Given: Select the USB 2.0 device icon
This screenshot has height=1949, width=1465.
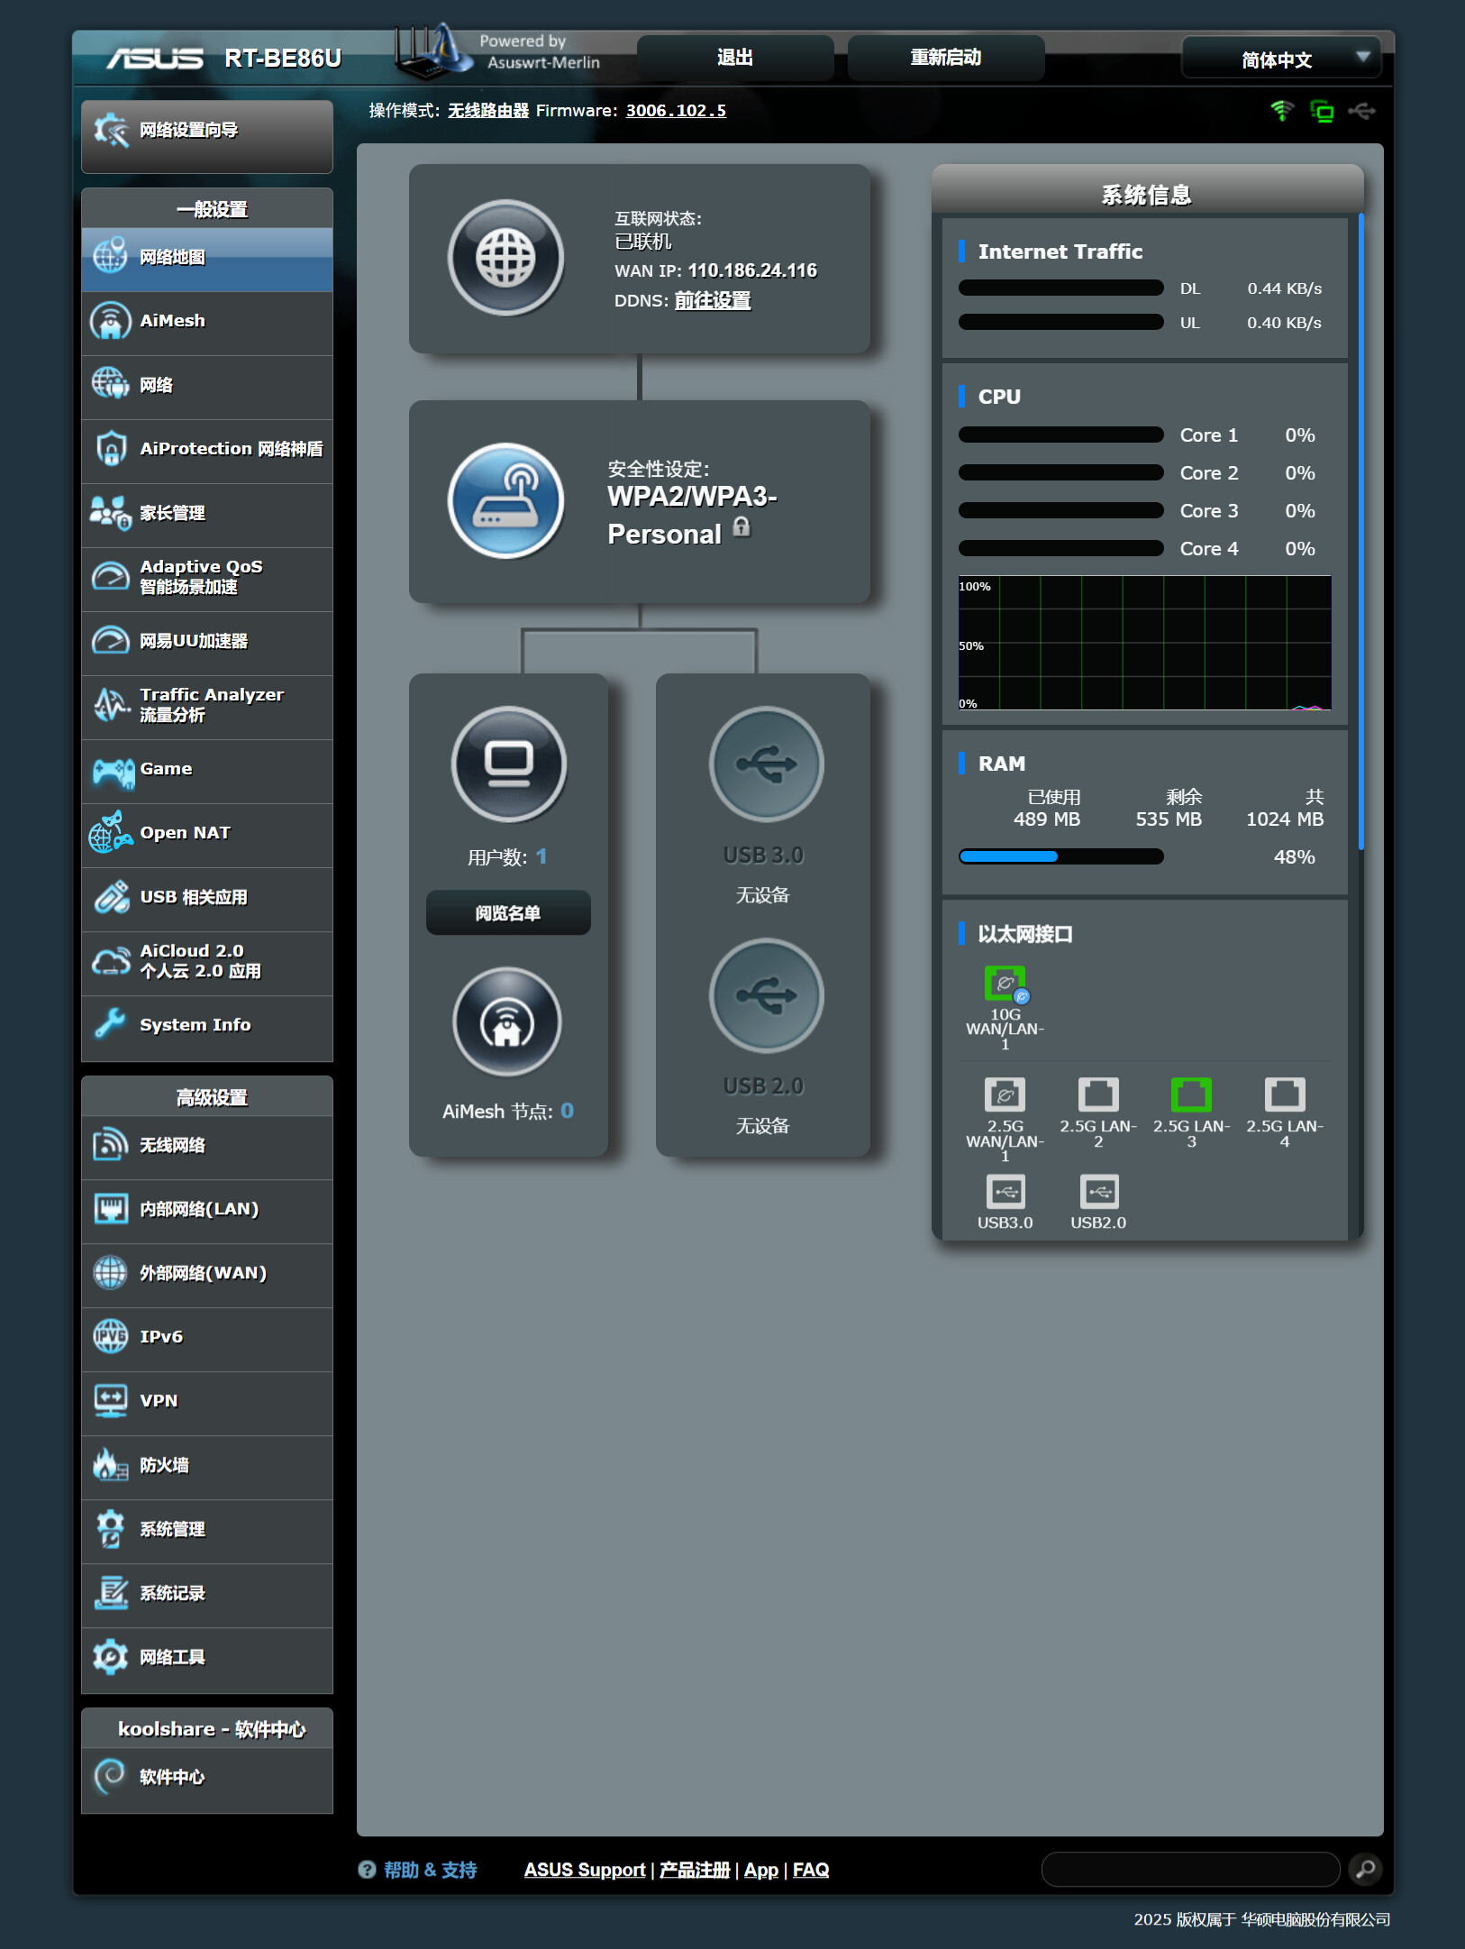Looking at the screenshot, I should coord(766,995).
